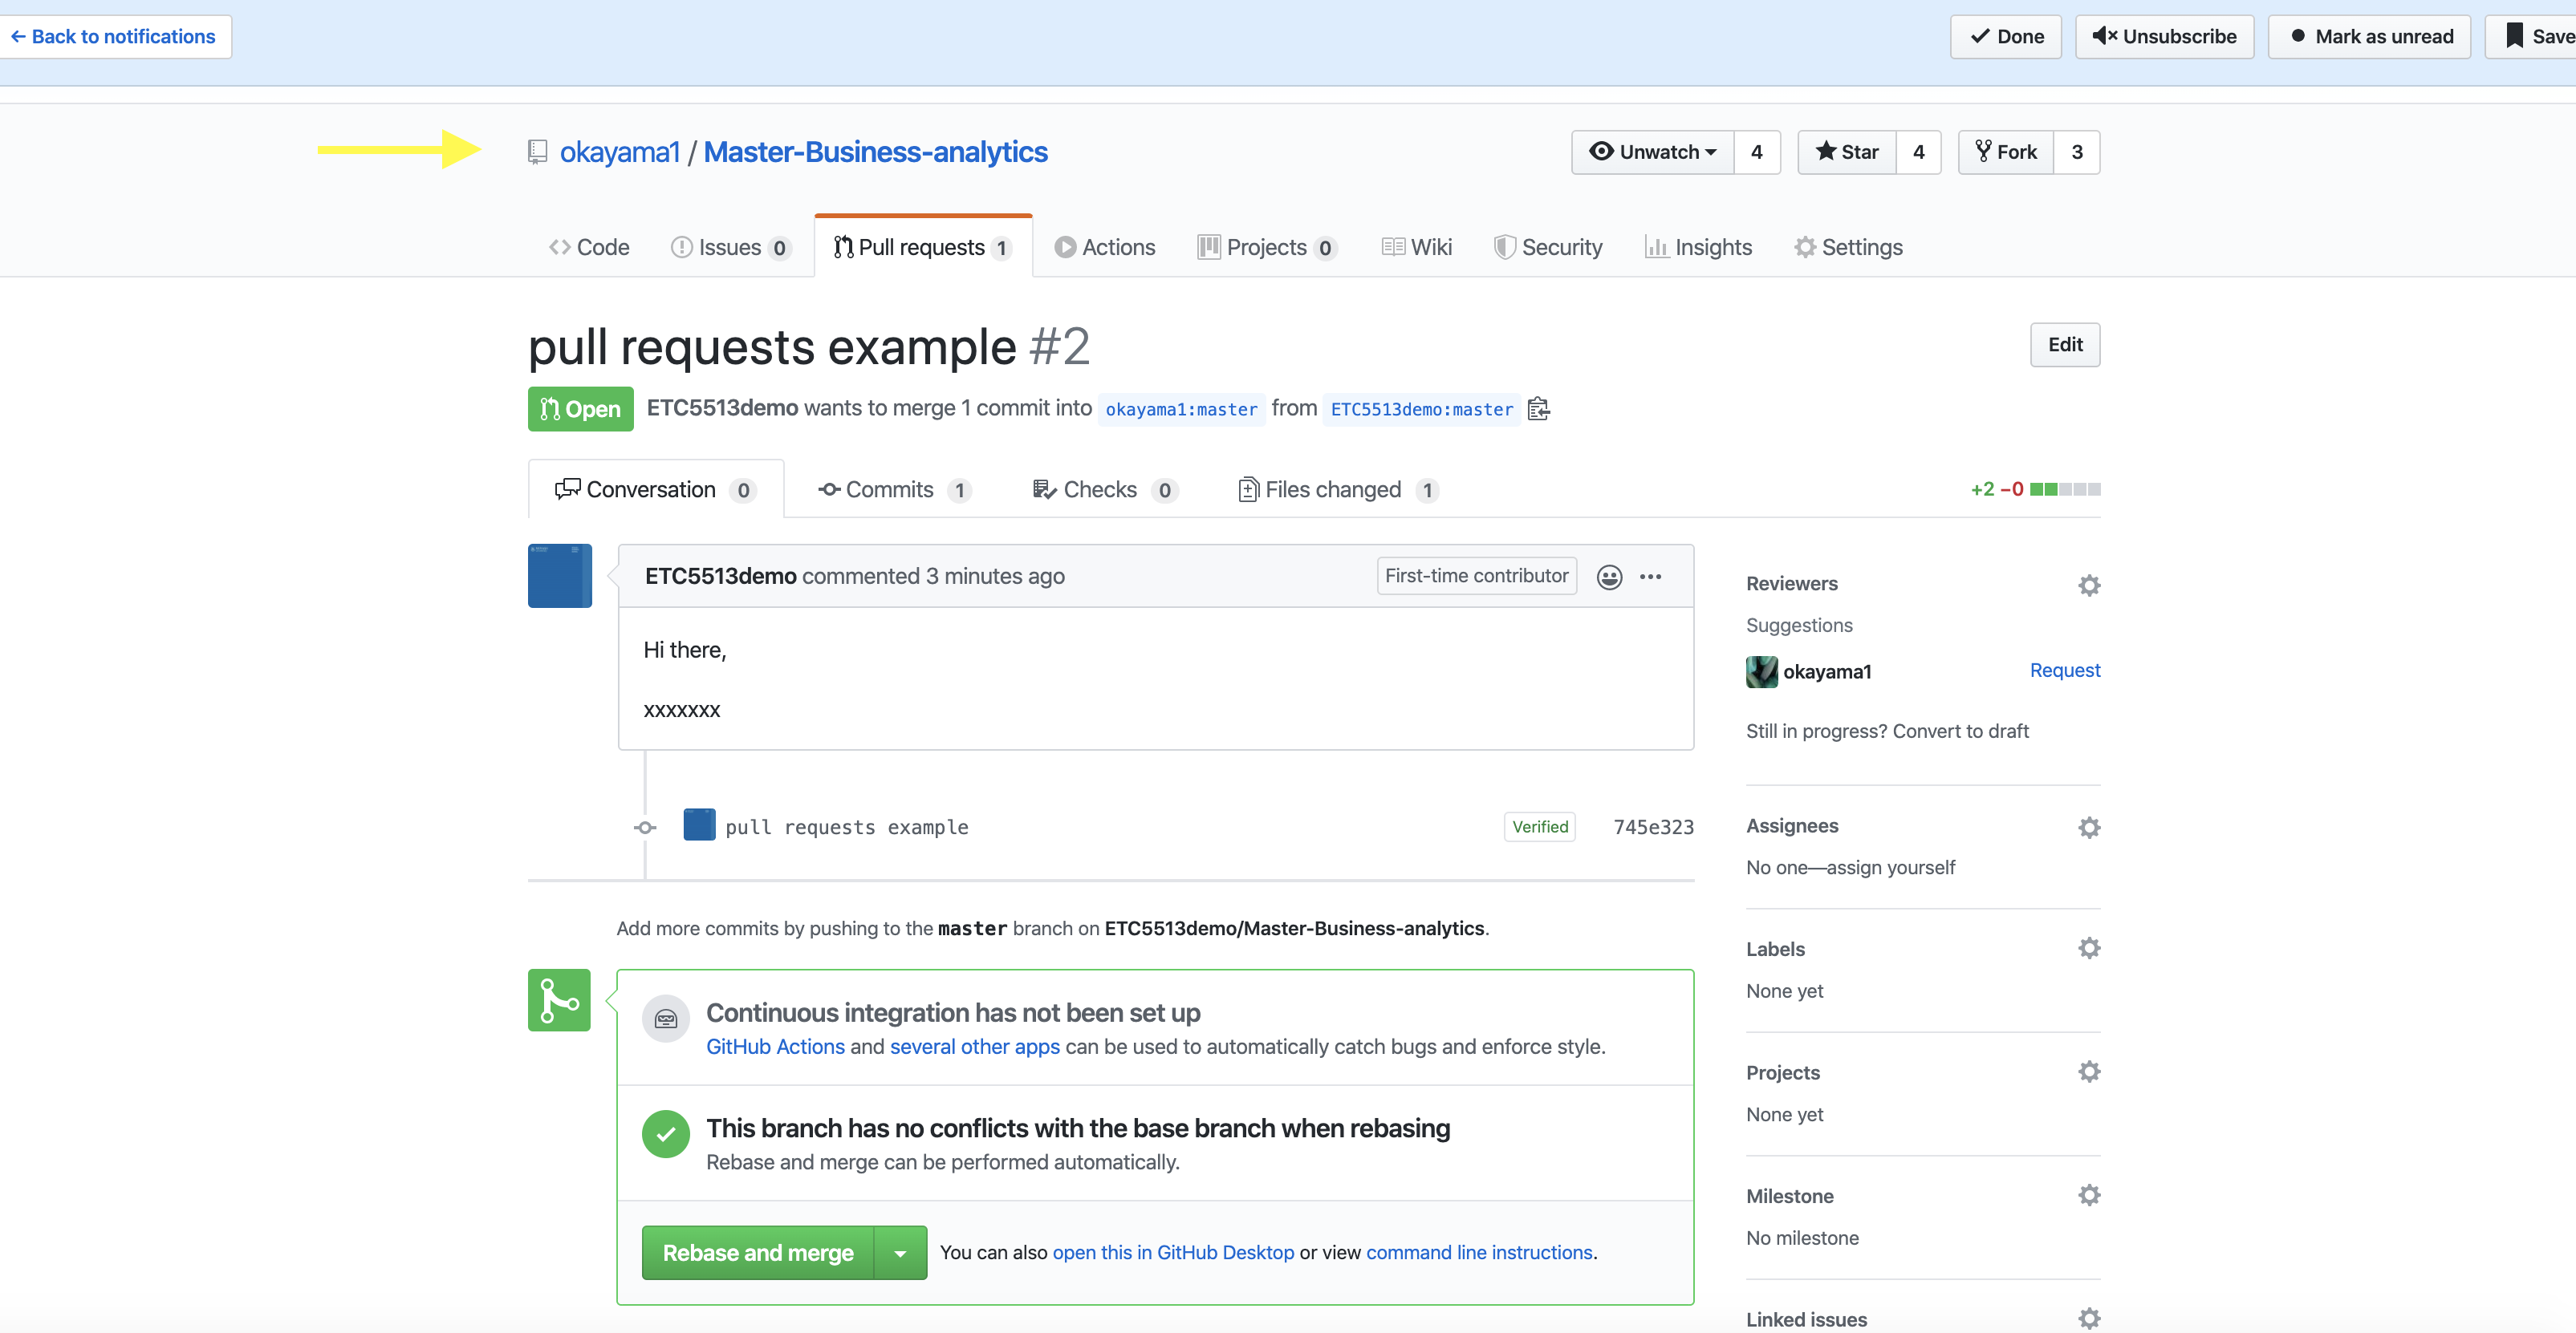Open the Milestone gear settings
The width and height of the screenshot is (2576, 1333).
click(x=2088, y=1194)
